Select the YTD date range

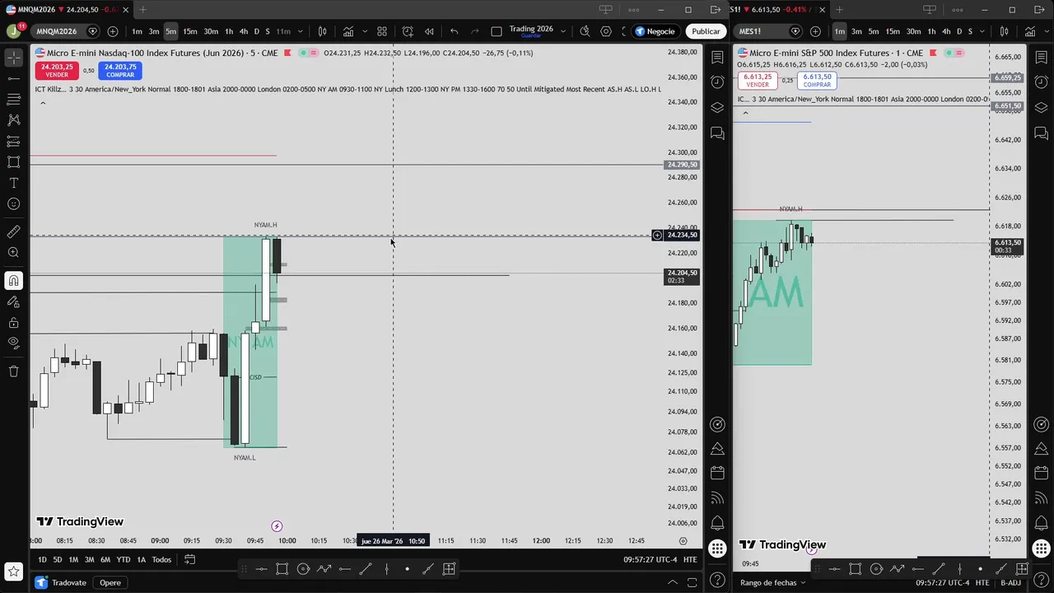click(123, 559)
